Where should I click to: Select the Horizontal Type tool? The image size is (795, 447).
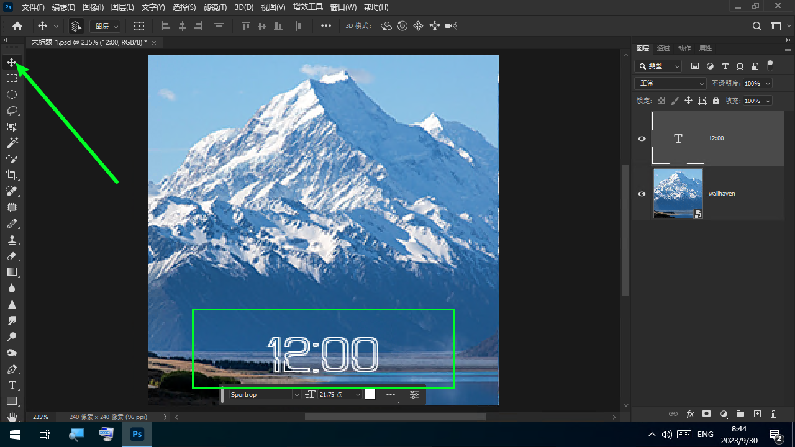pos(12,385)
